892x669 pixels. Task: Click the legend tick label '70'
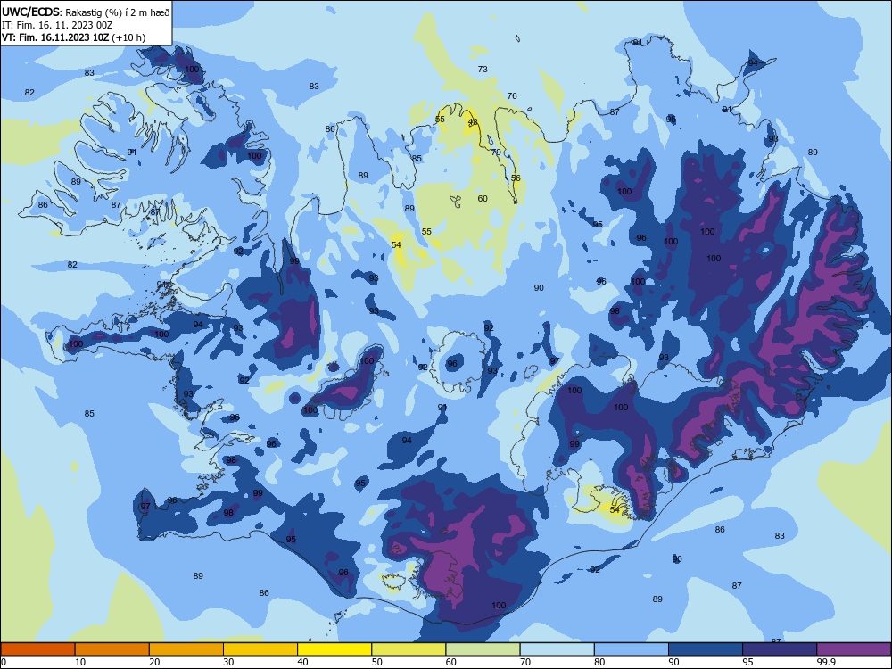tap(525, 662)
